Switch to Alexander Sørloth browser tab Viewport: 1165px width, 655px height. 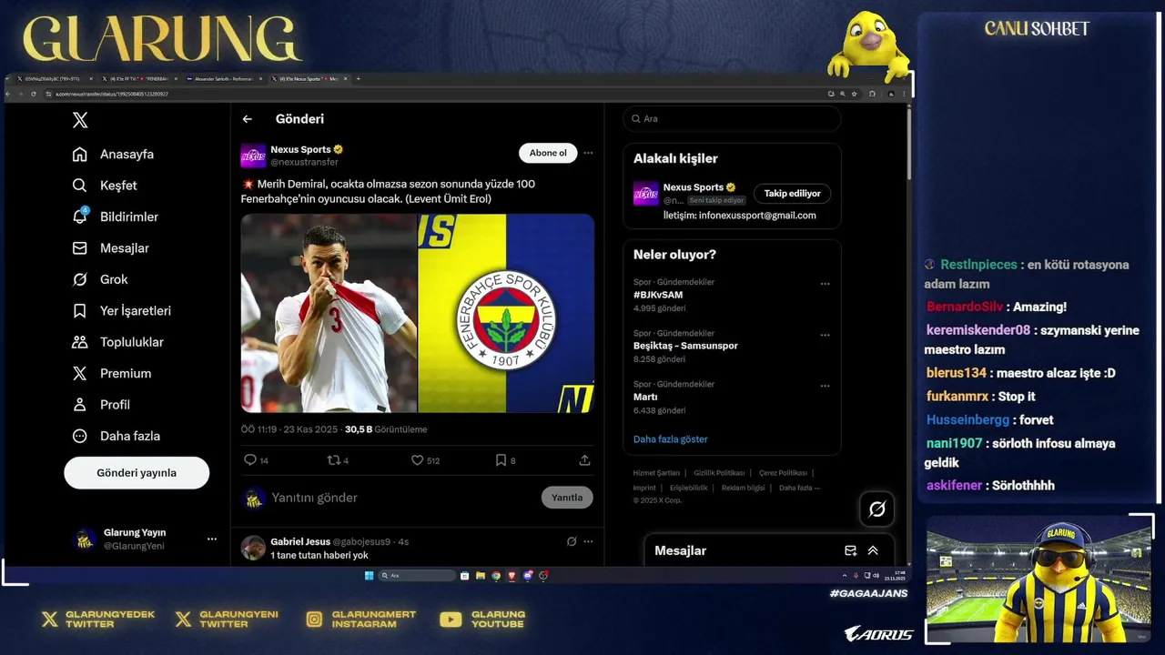[223, 79]
